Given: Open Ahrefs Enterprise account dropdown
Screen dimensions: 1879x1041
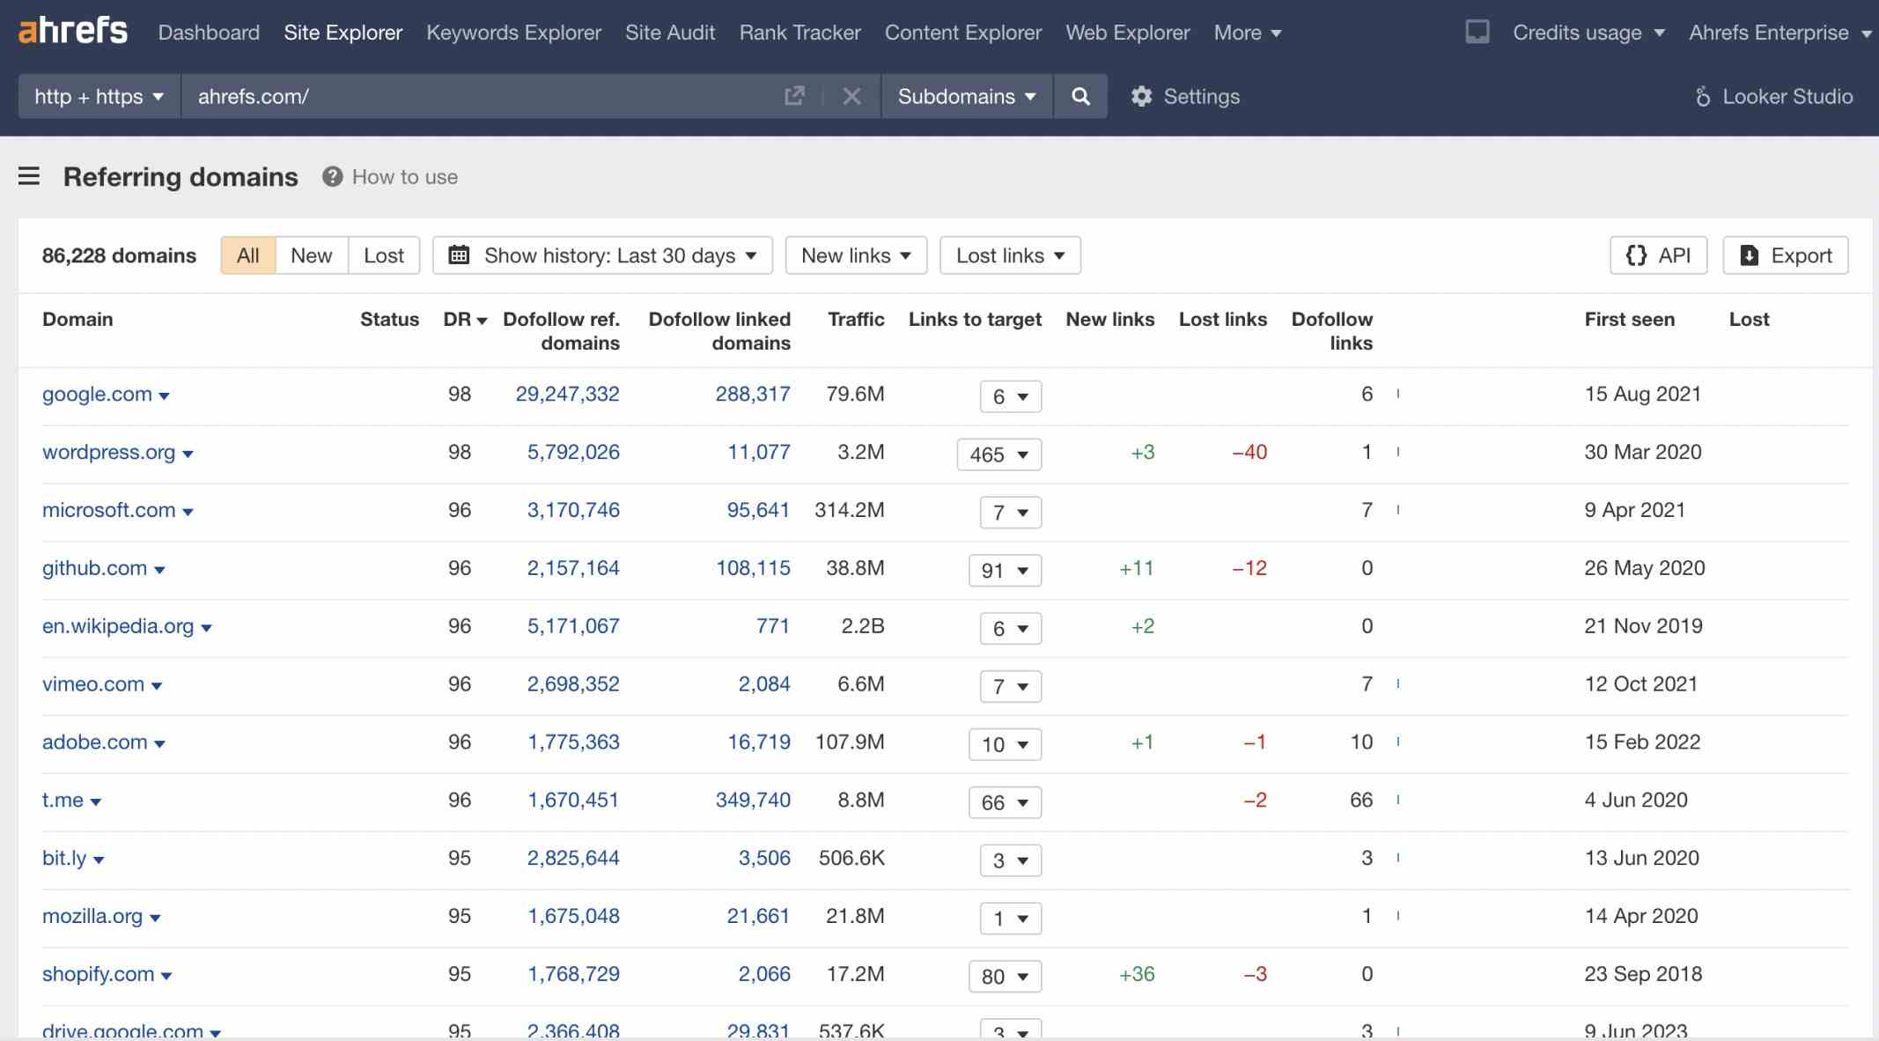Looking at the screenshot, I should coord(1780,33).
